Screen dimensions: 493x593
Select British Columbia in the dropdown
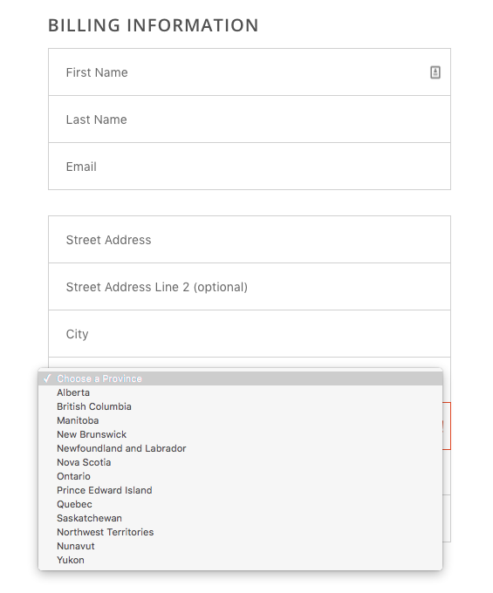pyautogui.click(x=240, y=406)
